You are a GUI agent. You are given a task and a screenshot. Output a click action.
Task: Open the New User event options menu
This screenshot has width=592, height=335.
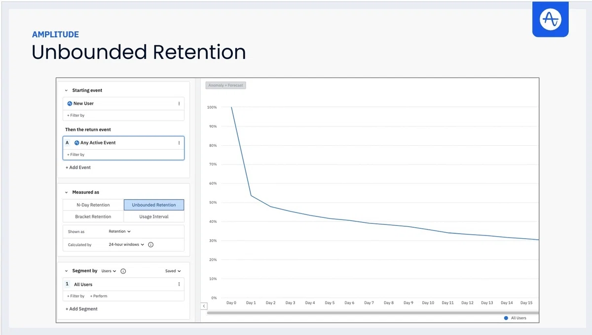[179, 104]
